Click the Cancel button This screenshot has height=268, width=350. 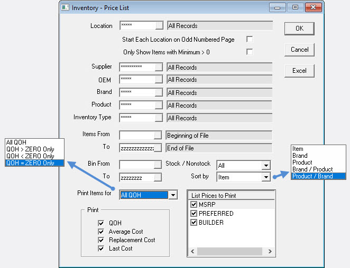299,50
